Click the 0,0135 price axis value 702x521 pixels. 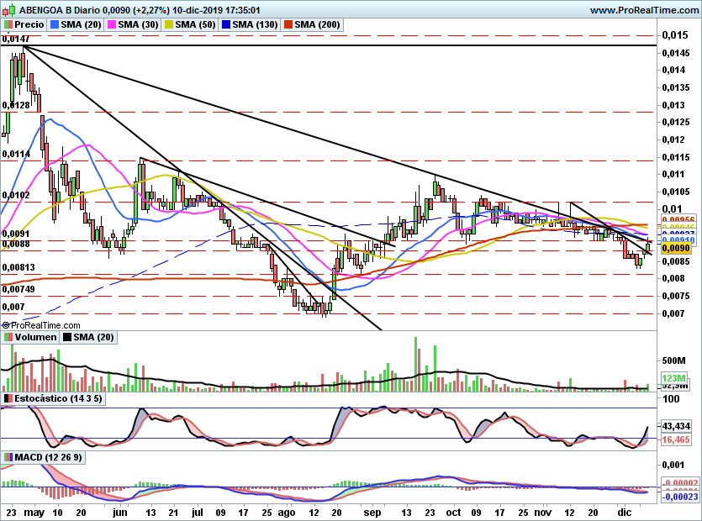click(676, 87)
